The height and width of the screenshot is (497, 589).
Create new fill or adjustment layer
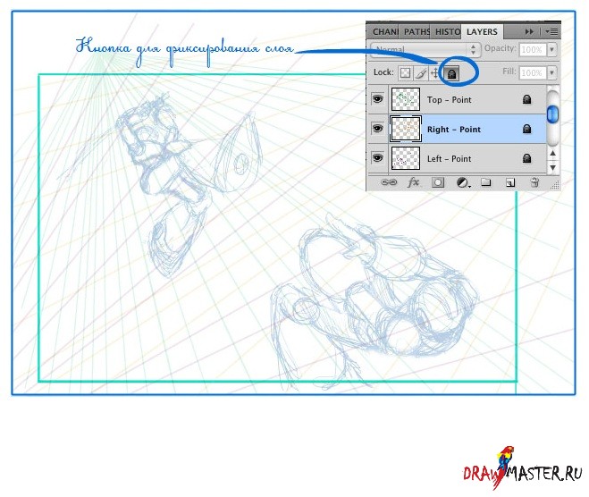pyautogui.click(x=462, y=183)
